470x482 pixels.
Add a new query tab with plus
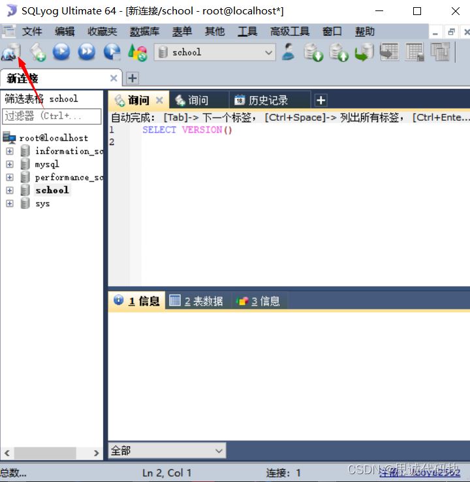(321, 100)
